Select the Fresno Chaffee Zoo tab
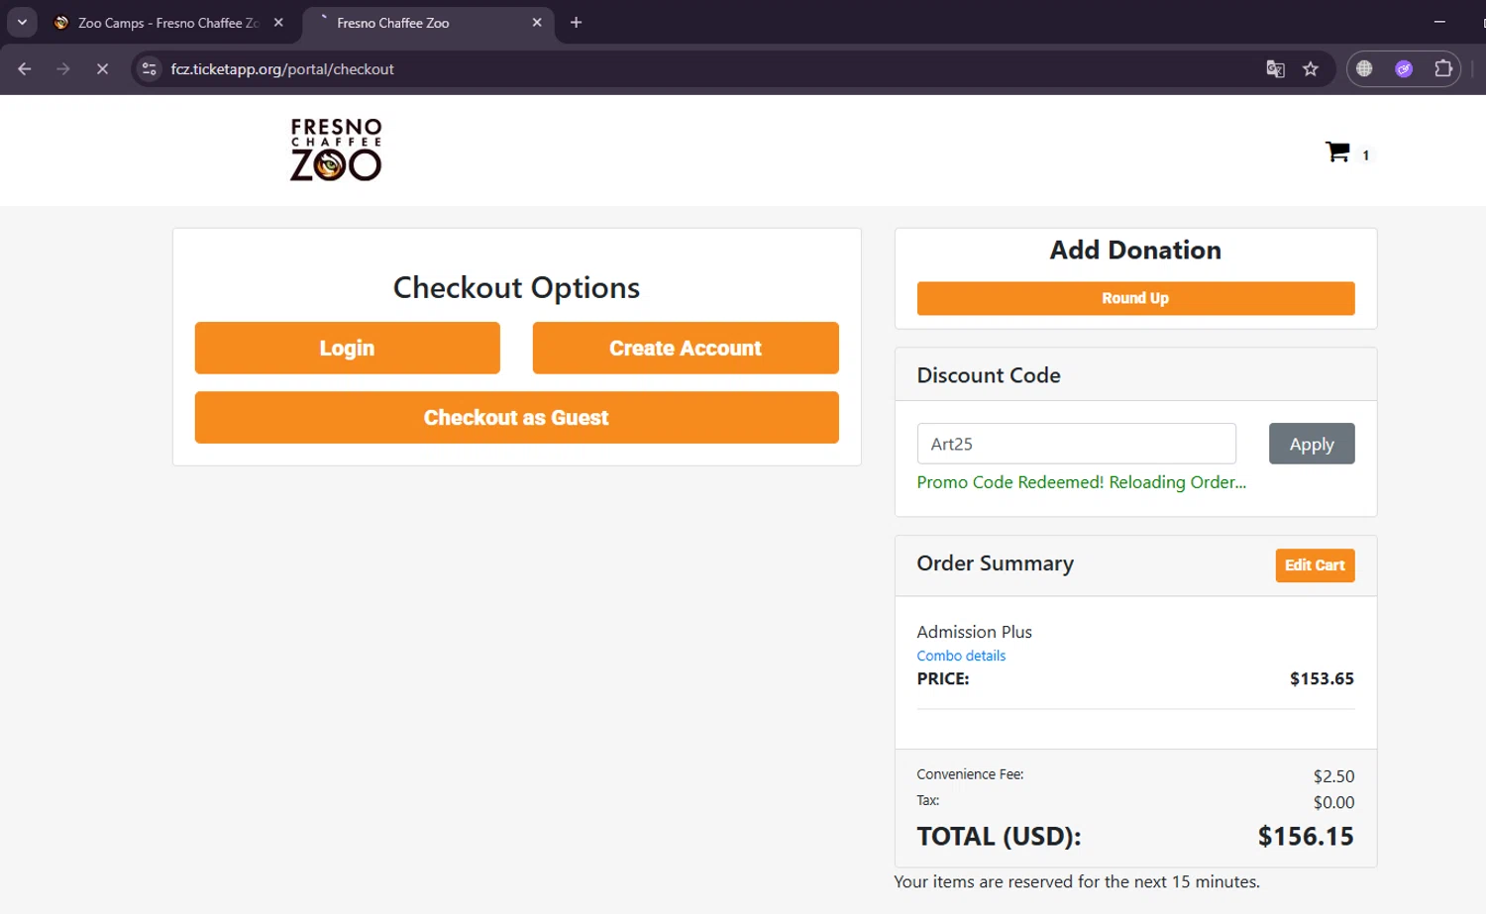This screenshot has height=914, width=1486. coord(427,23)
